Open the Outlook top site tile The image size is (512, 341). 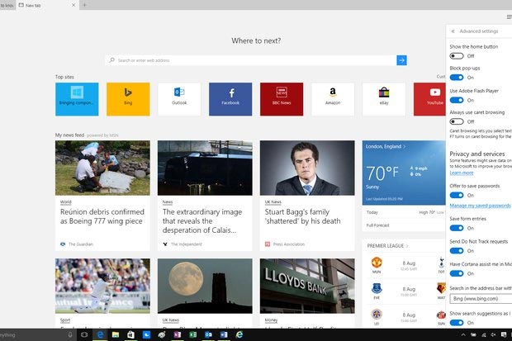coord(179,99)
